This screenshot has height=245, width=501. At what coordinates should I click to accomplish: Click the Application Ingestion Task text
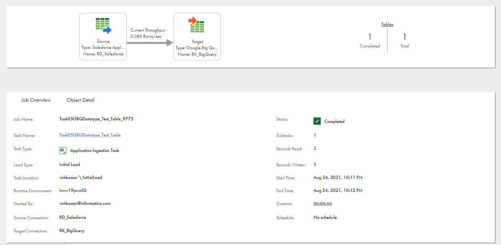coord(94,151)
